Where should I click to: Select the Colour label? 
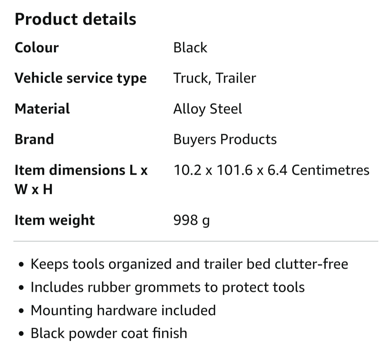[x=37, y=47]
